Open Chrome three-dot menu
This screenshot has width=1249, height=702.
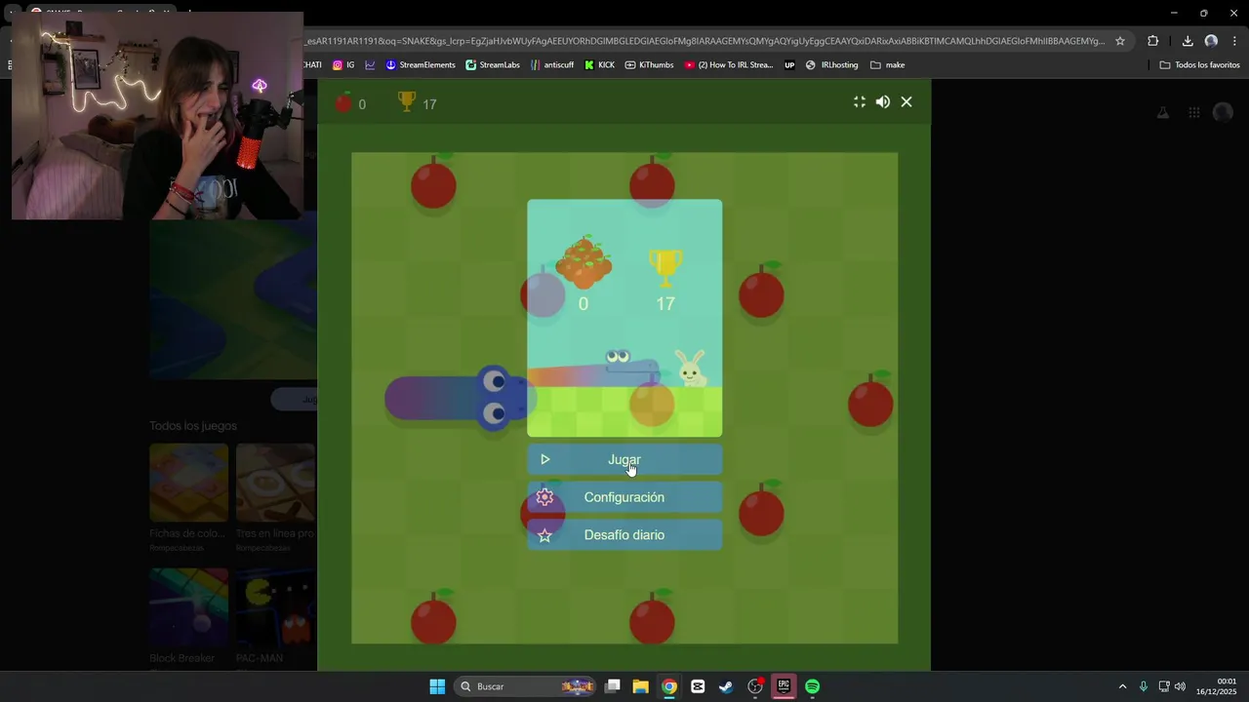tap(1234, 41)
